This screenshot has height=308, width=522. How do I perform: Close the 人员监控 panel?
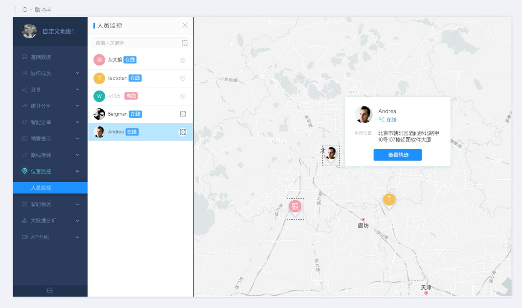pos(185,25)
